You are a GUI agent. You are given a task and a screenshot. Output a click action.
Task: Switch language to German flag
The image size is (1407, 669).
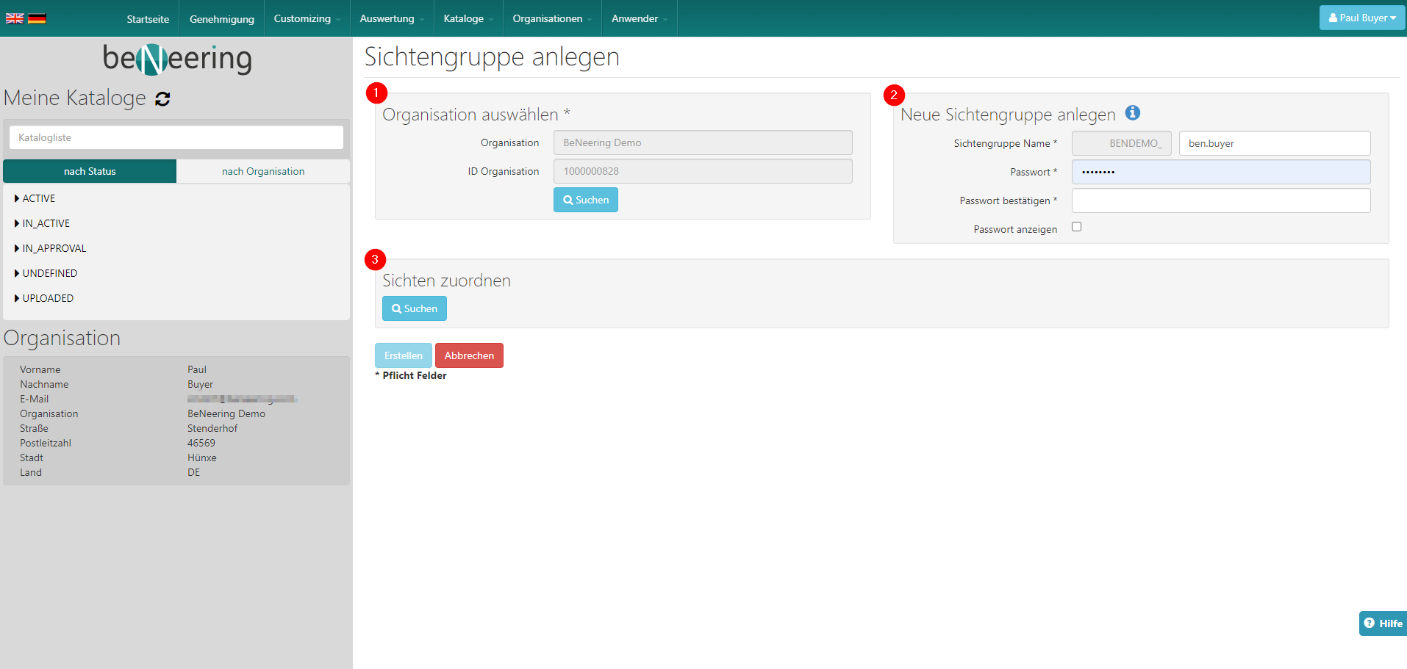[x=37, y=18]
